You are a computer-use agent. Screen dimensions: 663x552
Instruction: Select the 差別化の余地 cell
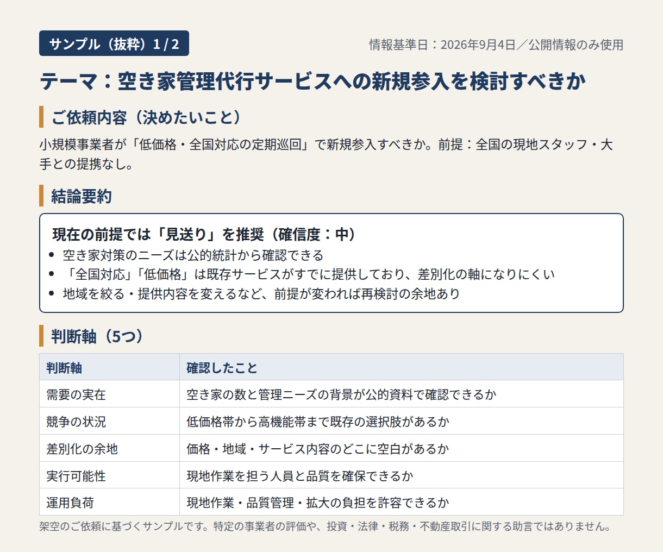click(109, 449)
